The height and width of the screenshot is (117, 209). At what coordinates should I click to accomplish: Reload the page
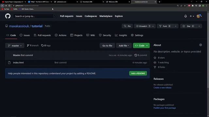[9, 6]
